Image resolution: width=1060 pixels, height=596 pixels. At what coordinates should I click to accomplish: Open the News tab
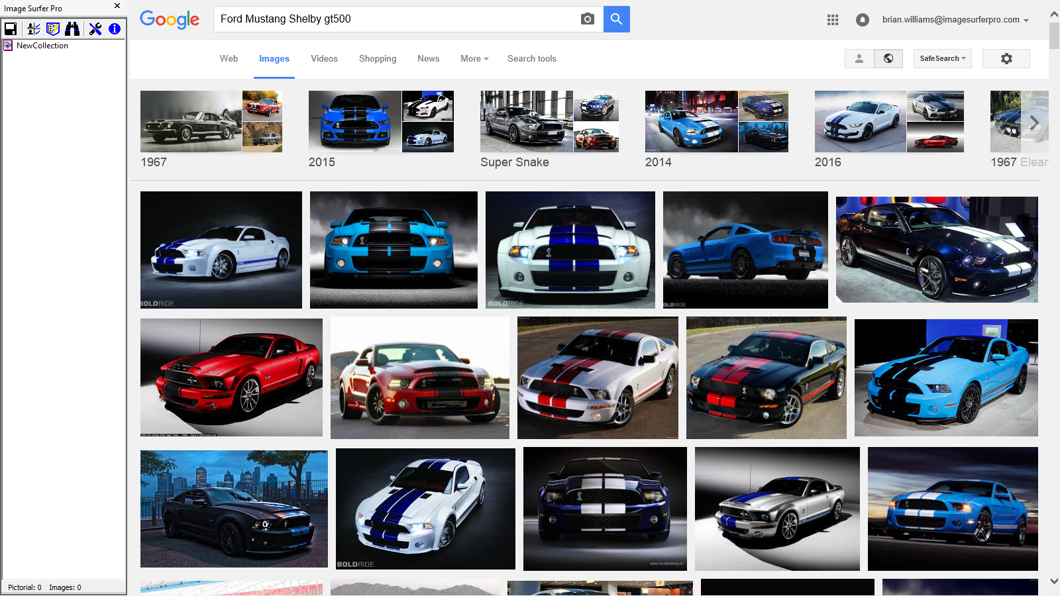tap(429, 58)
